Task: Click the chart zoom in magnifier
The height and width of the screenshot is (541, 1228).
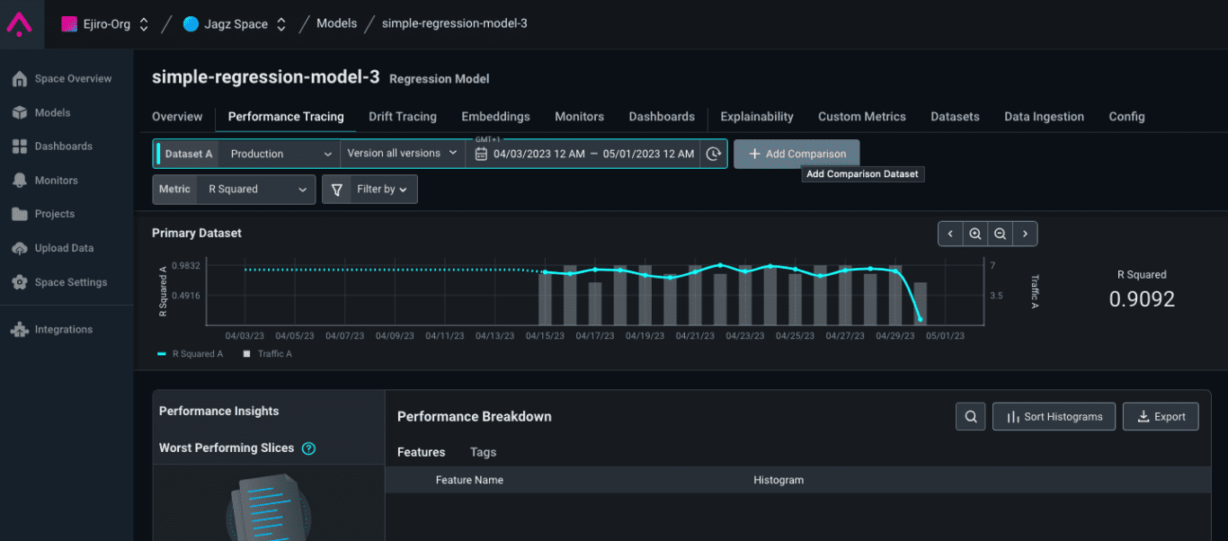Action: point(974,234)
